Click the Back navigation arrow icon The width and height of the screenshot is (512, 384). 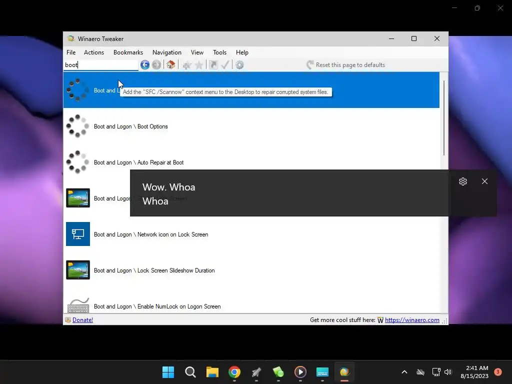click(x=144, y=64)
